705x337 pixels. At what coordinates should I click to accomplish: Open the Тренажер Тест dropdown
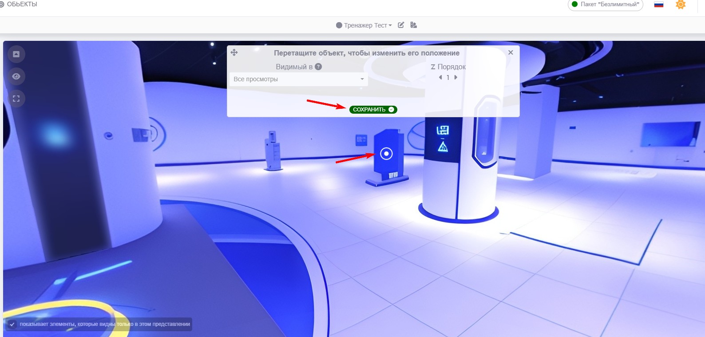click(x=364, y=25)
